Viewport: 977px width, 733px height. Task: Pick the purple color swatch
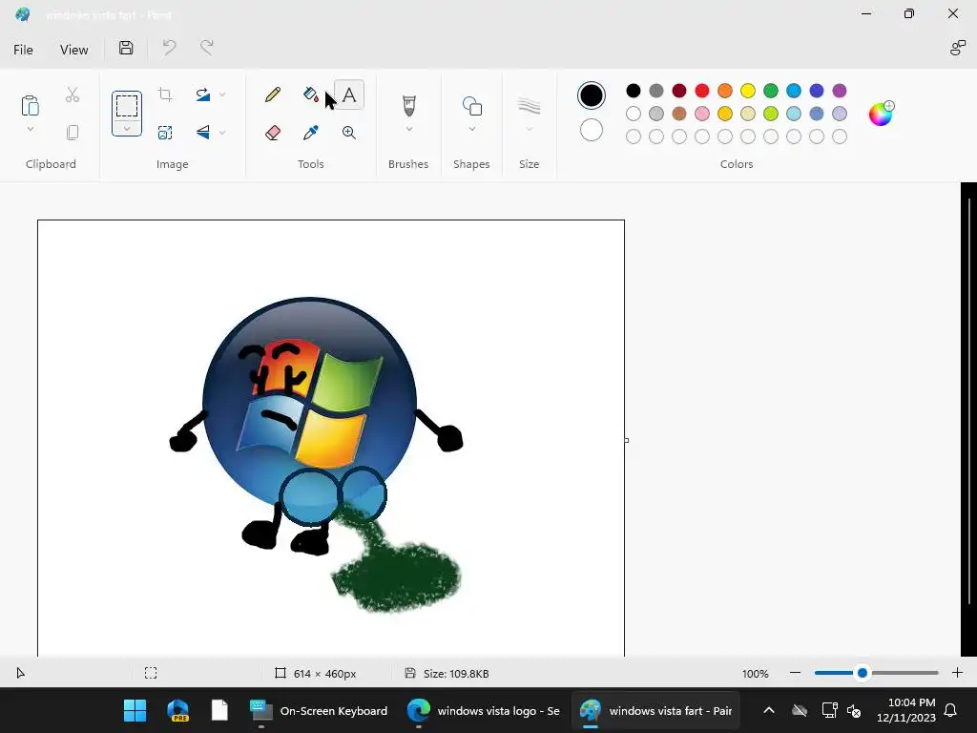coord(840,91)
